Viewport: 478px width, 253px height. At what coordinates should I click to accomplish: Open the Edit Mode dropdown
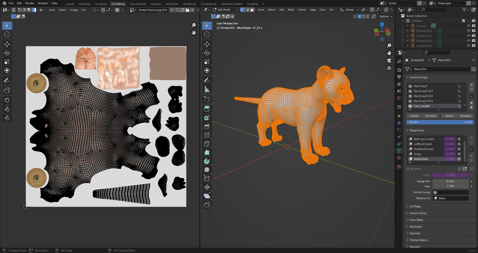tap(224, 10)
